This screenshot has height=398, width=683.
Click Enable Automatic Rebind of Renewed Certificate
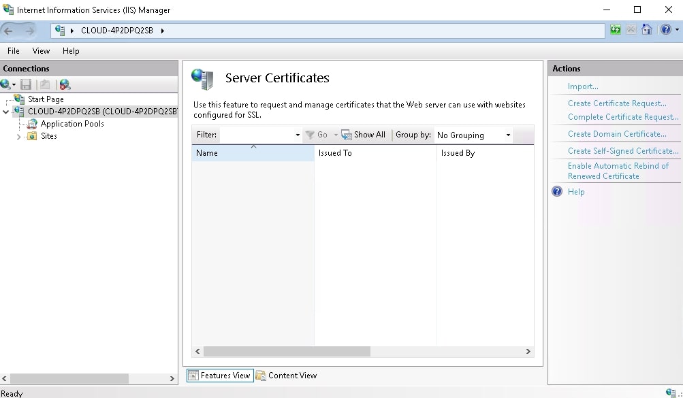pos(618,171)
